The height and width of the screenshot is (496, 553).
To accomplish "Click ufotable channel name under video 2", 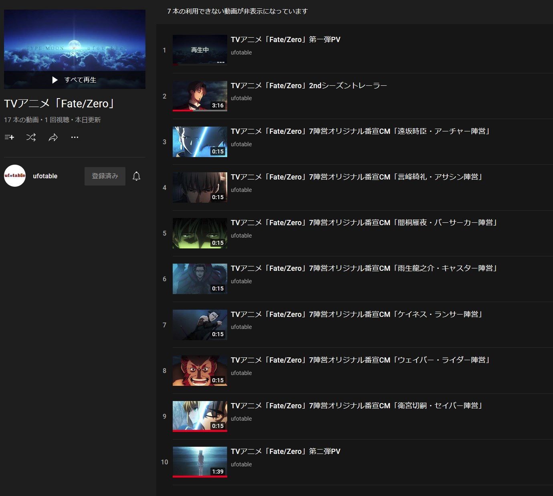I will [x=241, y=98].
